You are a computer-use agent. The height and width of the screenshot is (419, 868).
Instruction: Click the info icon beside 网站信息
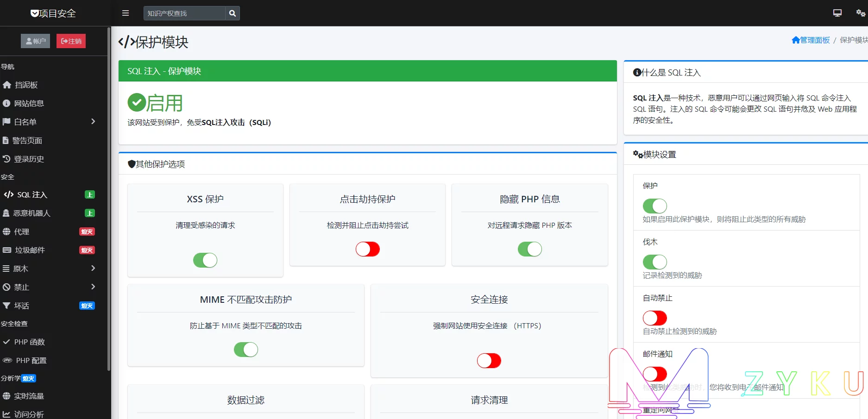(6, 104)
